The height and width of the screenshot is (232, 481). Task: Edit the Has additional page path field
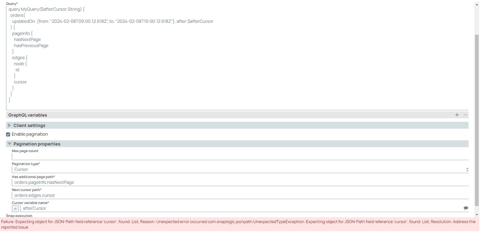(x=239, y=182)
